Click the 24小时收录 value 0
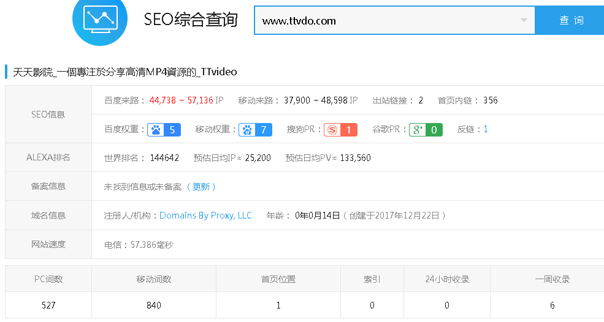604x322 pixels. (x=447, y=305)
